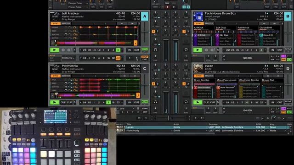Screen dimensions: 294x165
Task: Sort browser by Title column
Action: pos(129,124)
